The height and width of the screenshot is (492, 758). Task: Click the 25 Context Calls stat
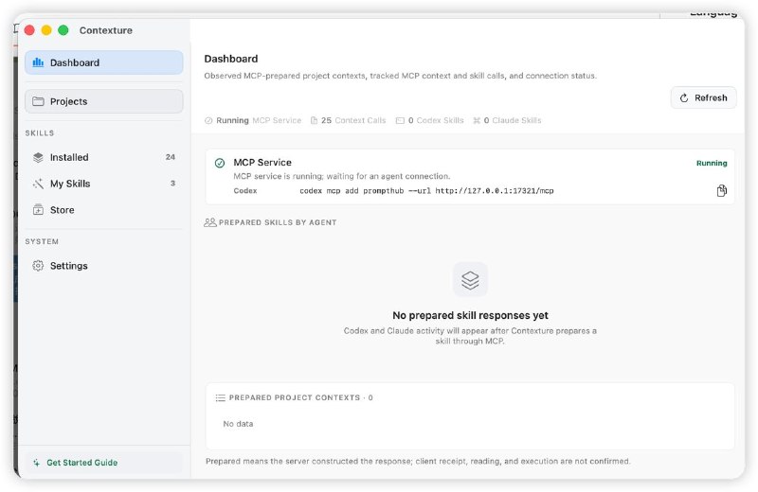(348, 120)
